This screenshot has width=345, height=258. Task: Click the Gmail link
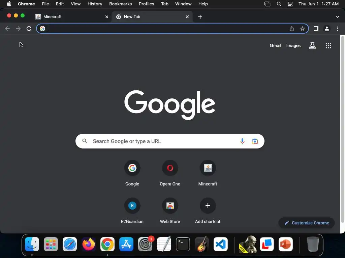click(x=276, y=46)
